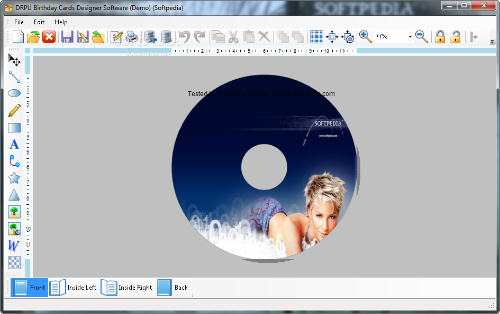This screenshot has height=314, width=500.
Task: Switch to the Inside Right tab
Action: pos(126,288)
